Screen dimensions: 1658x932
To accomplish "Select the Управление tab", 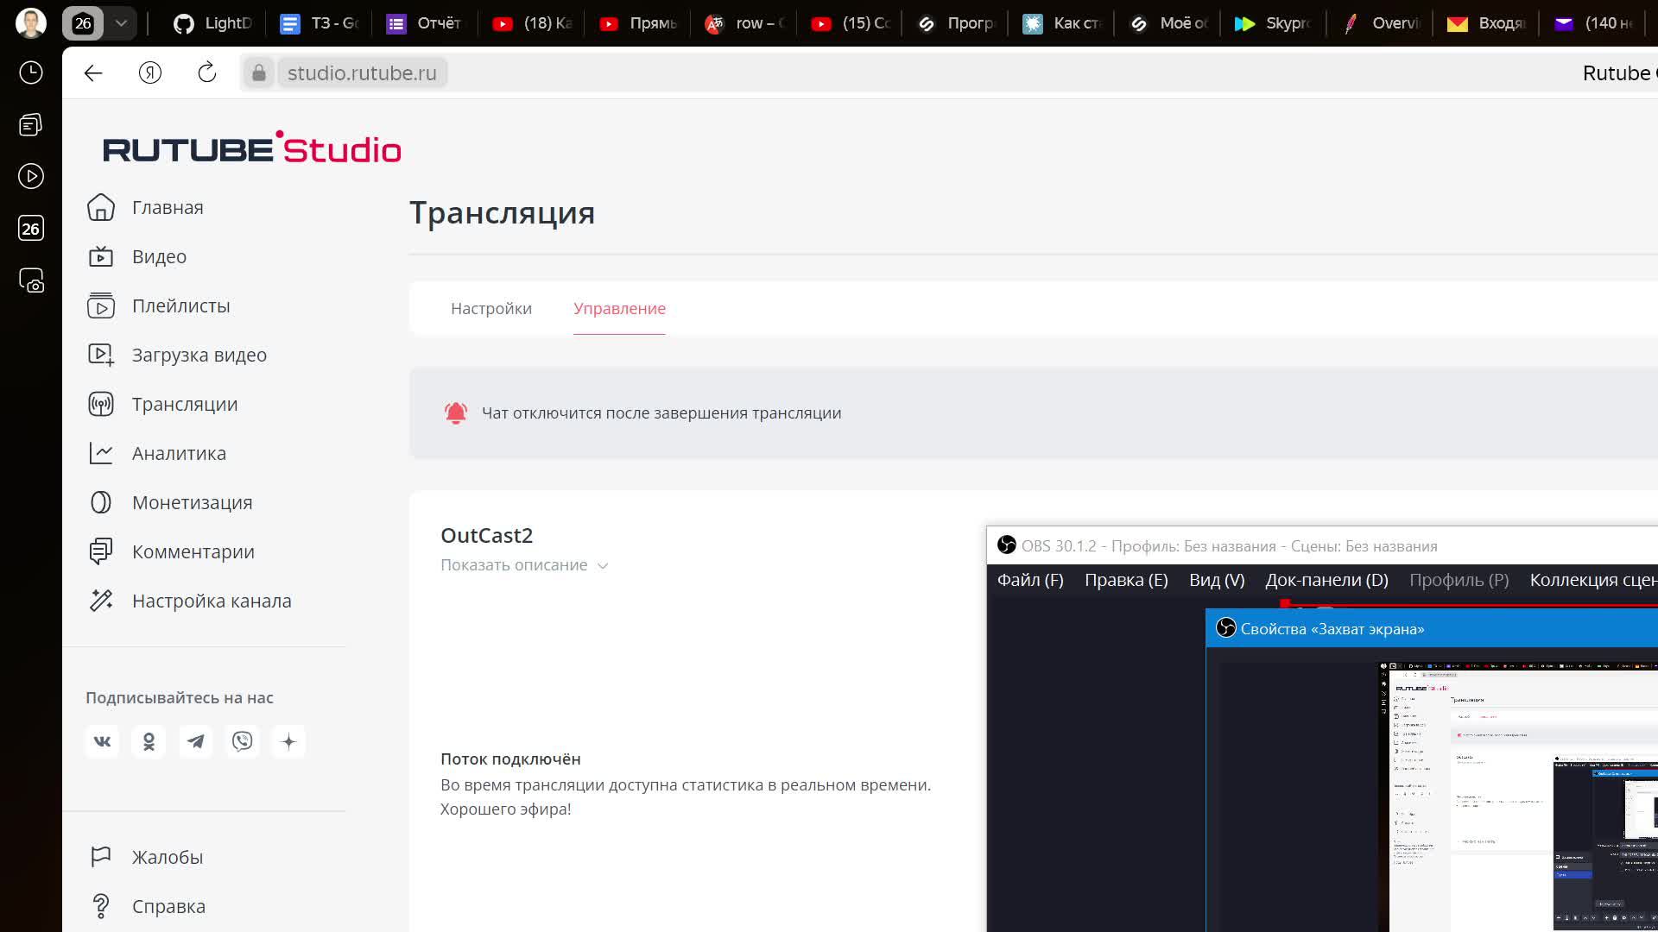I will 619,308.
